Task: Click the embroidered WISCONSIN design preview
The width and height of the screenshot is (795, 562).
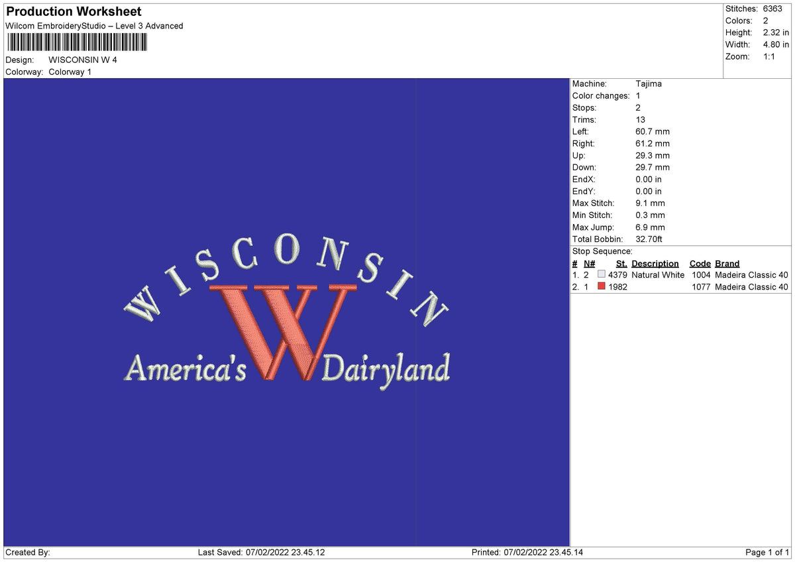Action: tap(287, 311)
